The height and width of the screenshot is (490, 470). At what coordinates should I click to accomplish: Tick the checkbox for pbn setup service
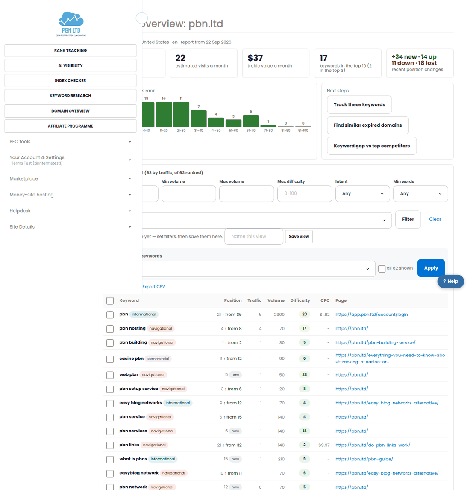pyautogui.click(x=110, y=389)
